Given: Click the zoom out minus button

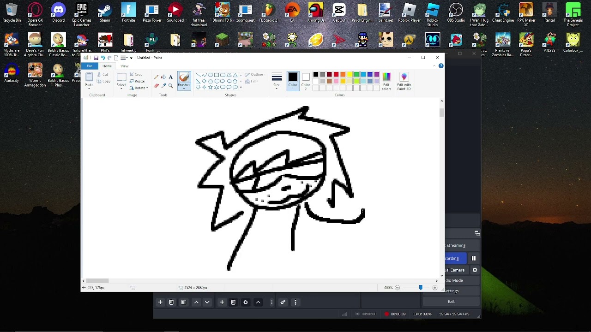Looking at the screenshot, I should (x=397, y=288).
